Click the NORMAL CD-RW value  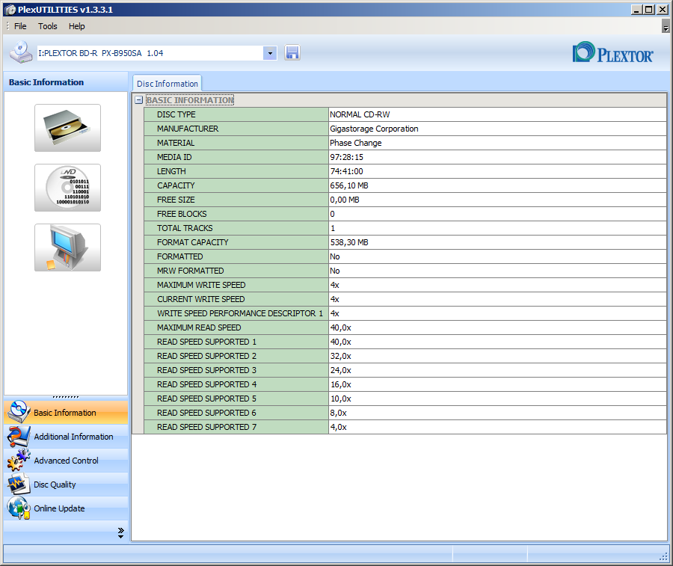360,114
